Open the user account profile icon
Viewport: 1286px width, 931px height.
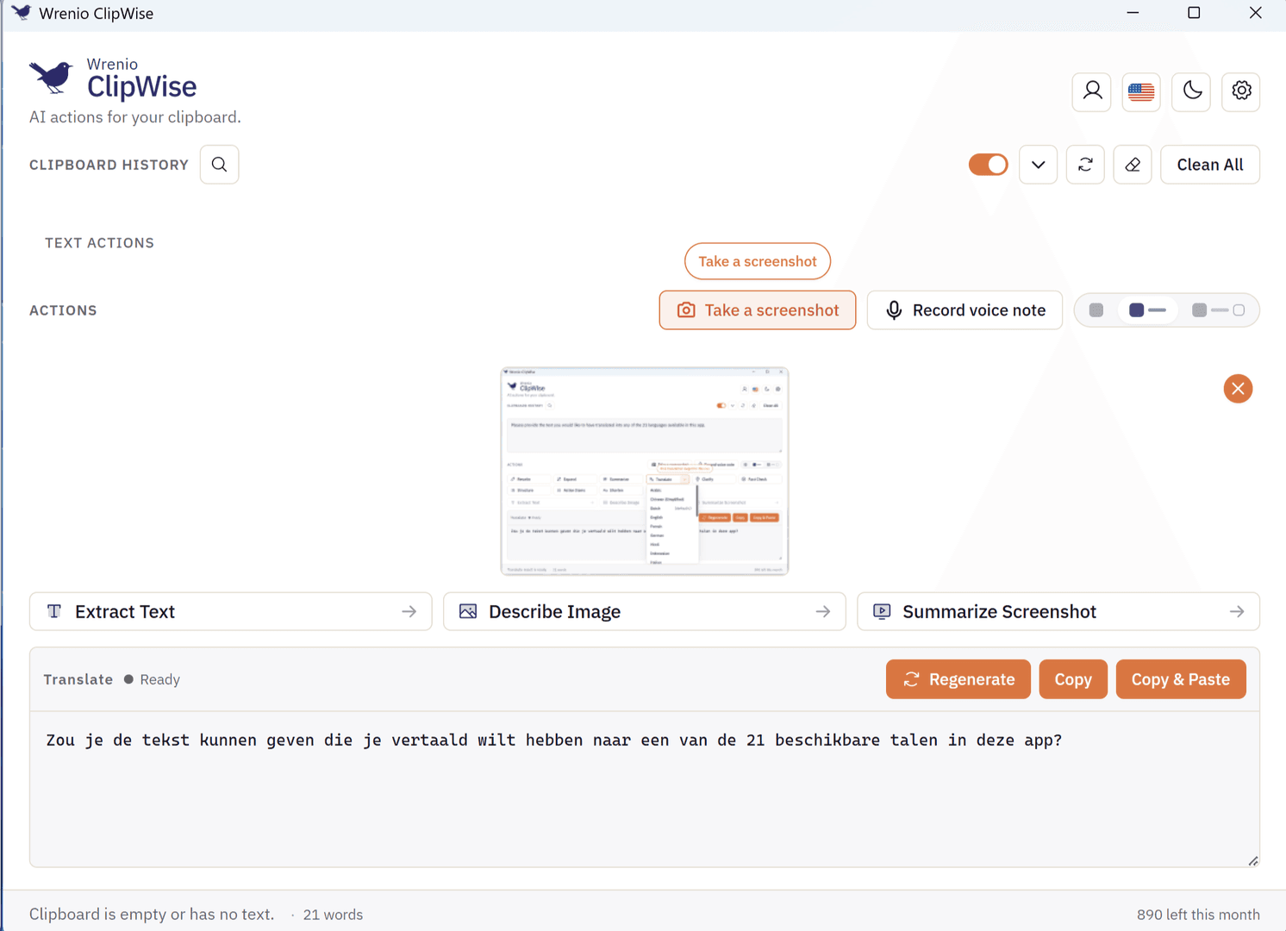tap(1092, 91)
